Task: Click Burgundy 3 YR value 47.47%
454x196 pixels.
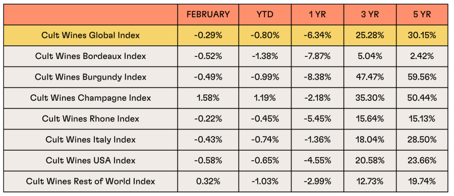Action: (370, 77)
